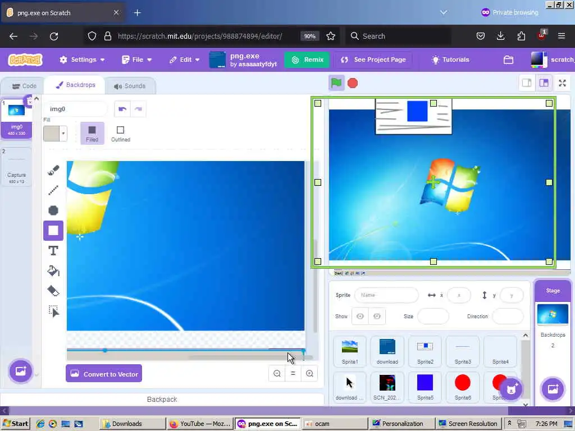Select the Sprite1 thumbnail
The width and height of the screenshot is (575, 431).
(x=349, y=351)
